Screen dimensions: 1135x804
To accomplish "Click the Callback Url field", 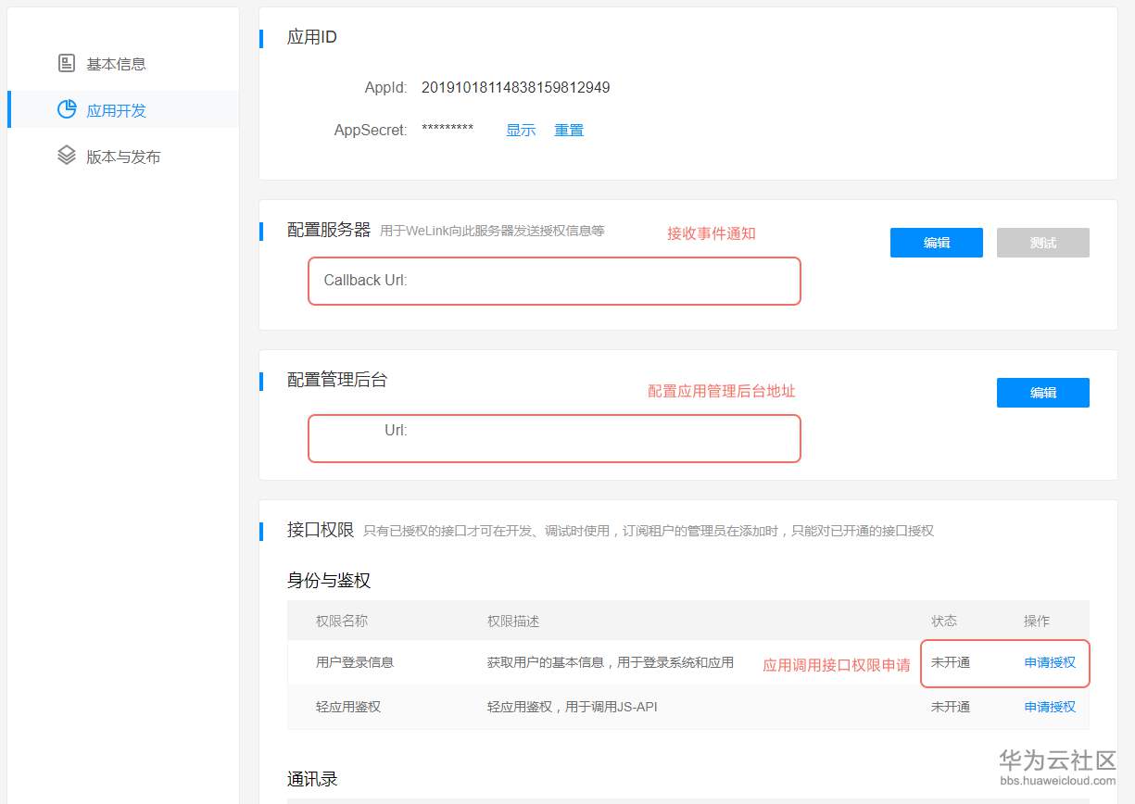I will coord(554,281).
